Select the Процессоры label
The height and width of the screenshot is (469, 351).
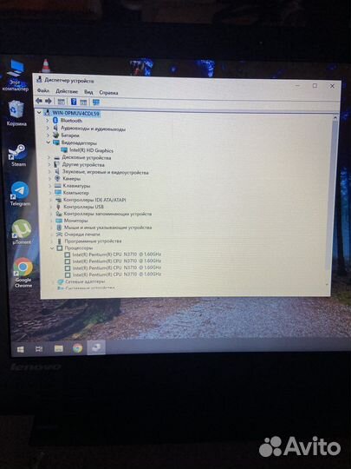(79, 248)
